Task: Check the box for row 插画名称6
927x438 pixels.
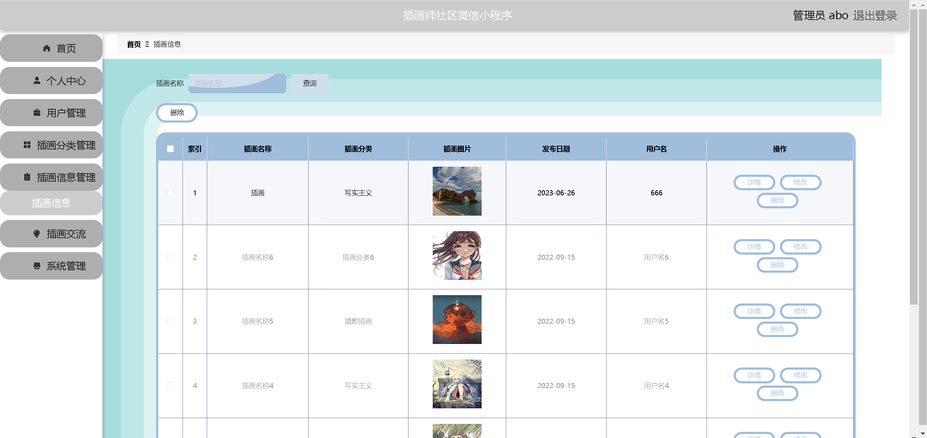Action: 170,257
